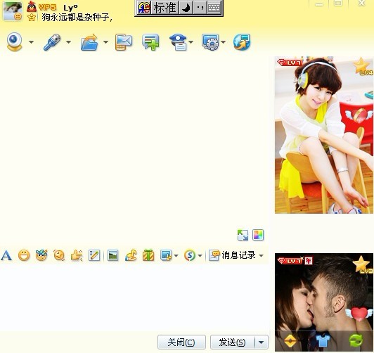Toggle the soft keyboard in IME bar

(214, 8)
